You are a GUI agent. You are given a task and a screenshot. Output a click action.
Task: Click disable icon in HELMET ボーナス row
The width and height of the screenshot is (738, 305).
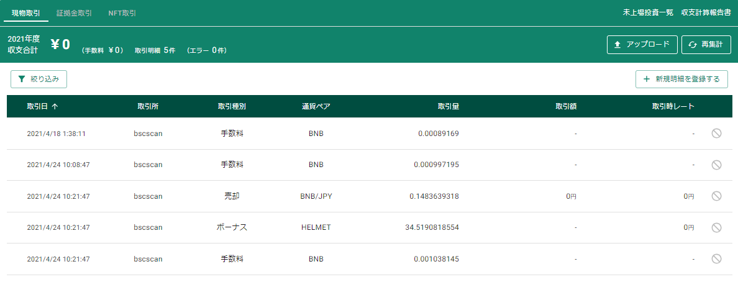(716, 227)
